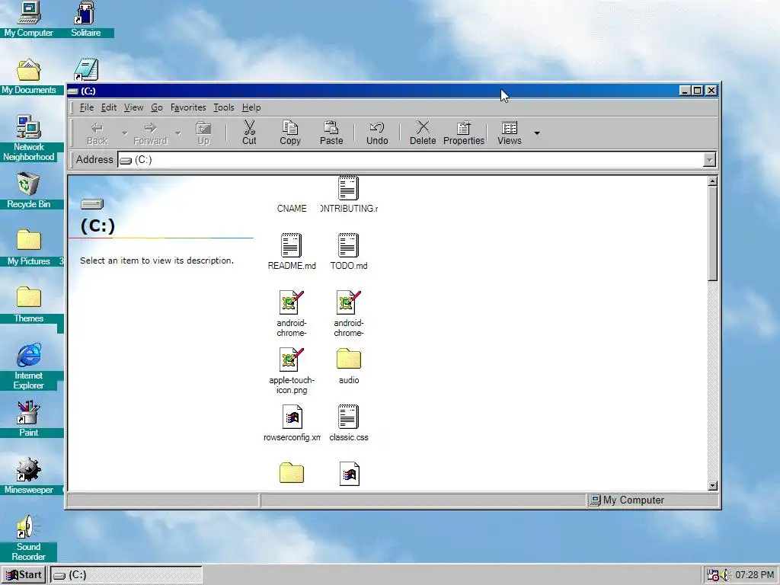Open the Go menu

[157, 107]
